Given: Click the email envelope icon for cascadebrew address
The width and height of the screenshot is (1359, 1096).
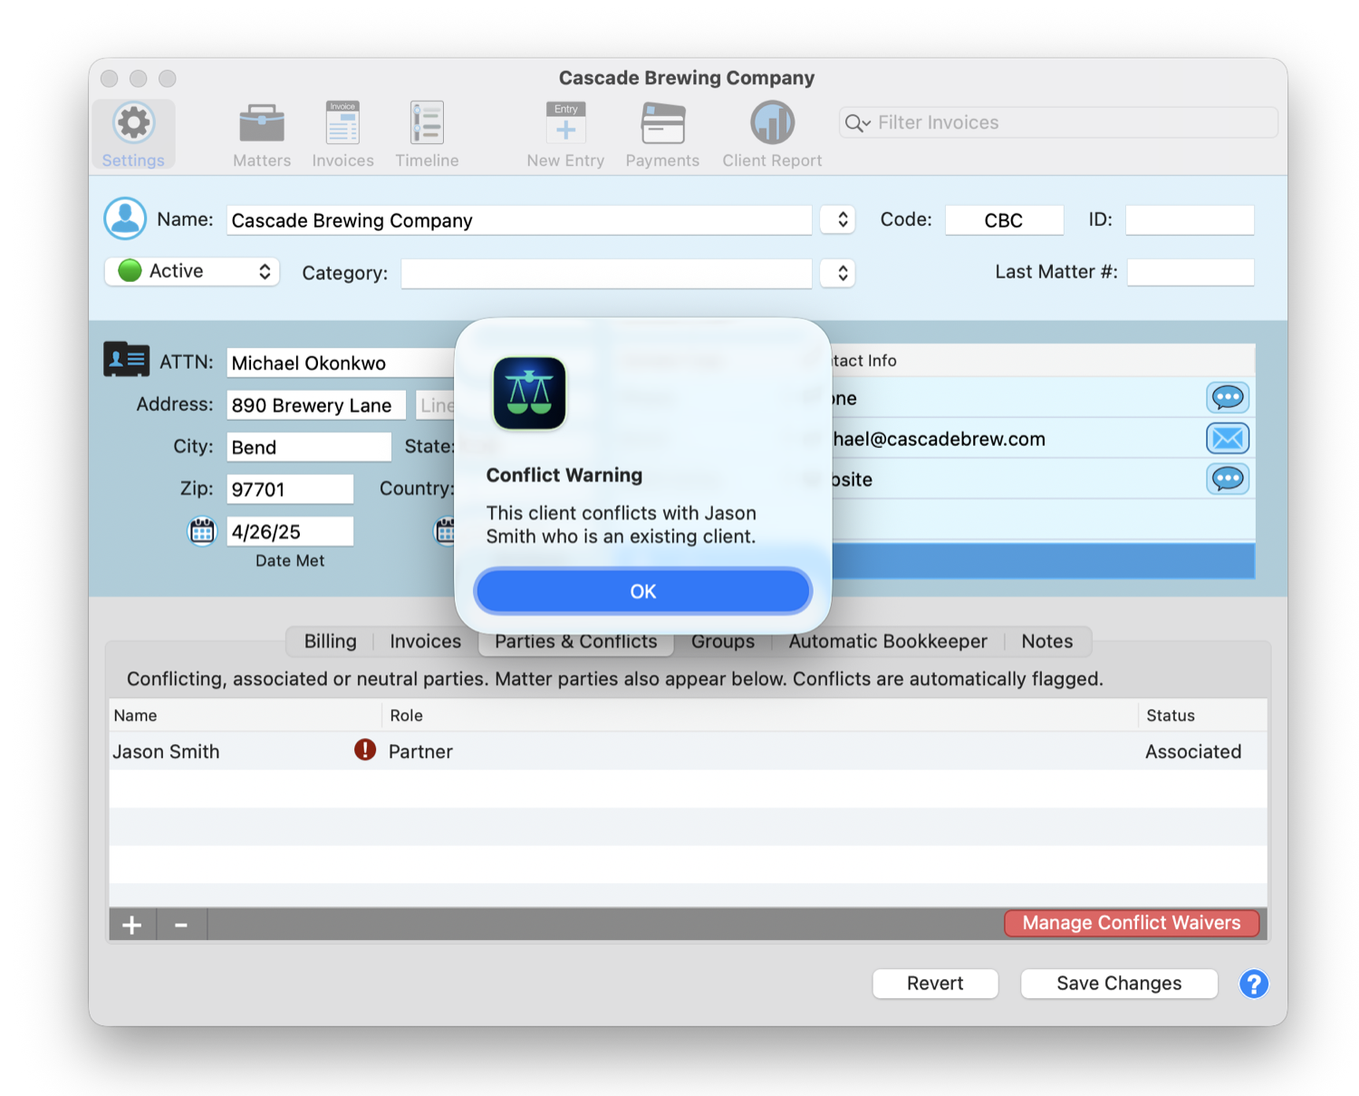Looking at the screenshot, I should click(1228, 439).
